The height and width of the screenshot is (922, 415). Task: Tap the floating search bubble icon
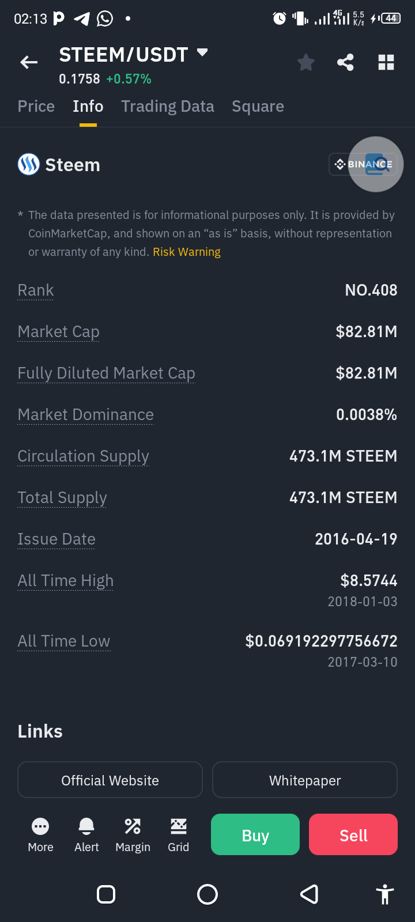coord(376,164)
